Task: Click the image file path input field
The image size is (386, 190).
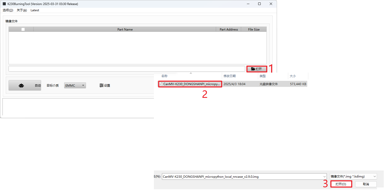Action: point(127,69)
